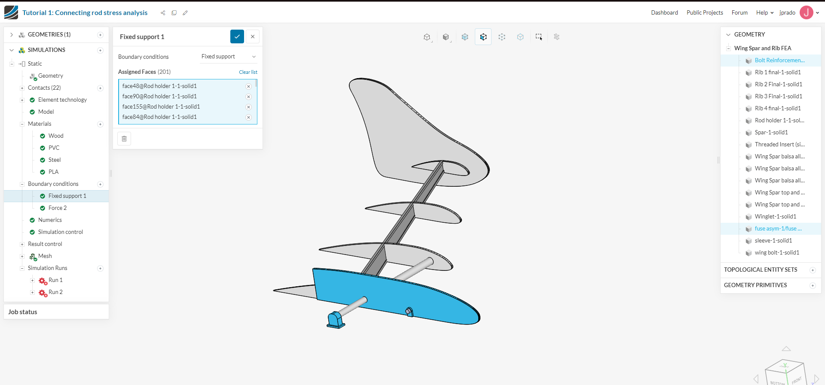Remove face155@Rod holder from assigned faces

(248, 107)
